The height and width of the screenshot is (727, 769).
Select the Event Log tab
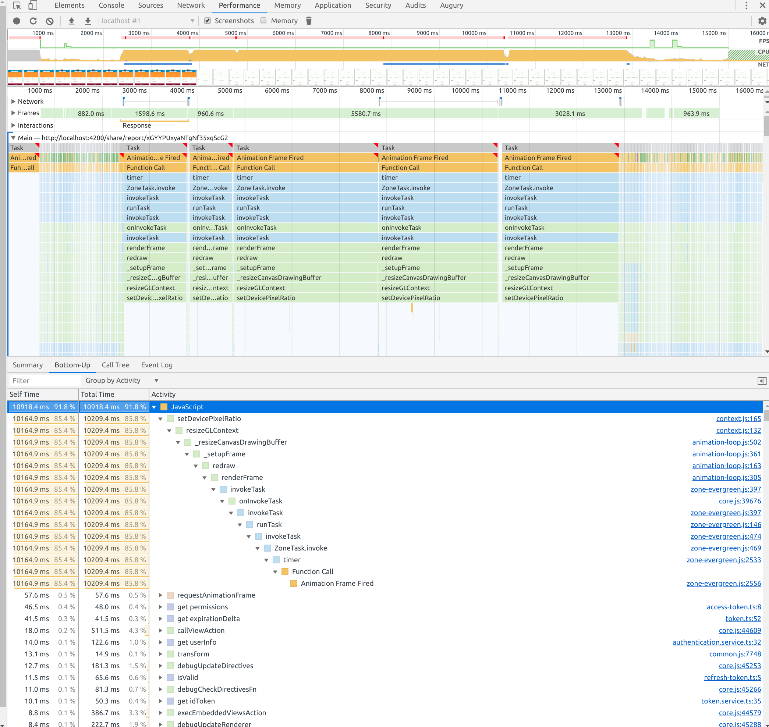click(157, 365)
